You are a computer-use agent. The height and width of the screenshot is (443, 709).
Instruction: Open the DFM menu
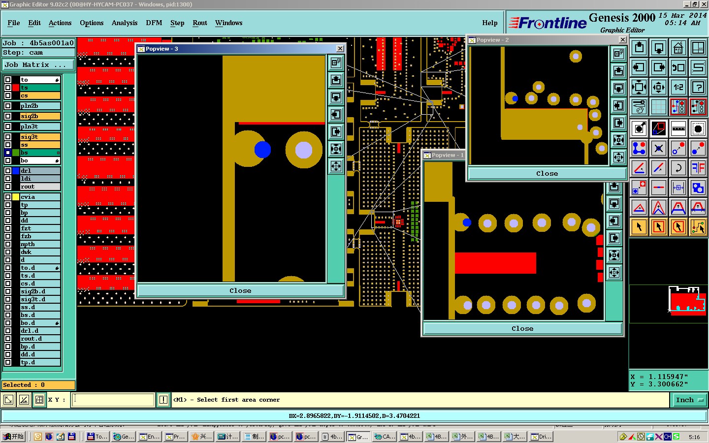(x=154, y=23)
